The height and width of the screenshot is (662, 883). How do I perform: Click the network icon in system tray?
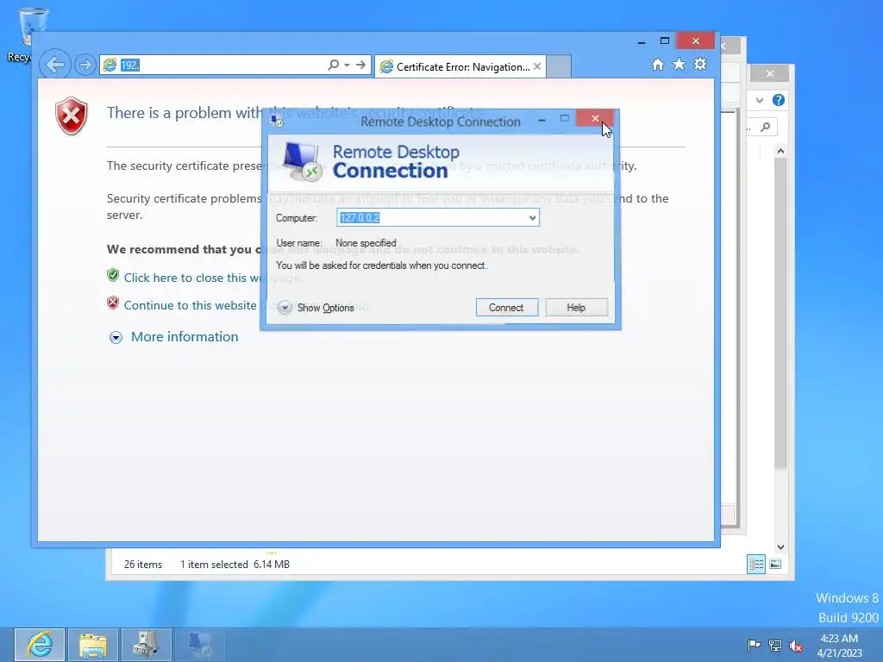[775, 645]
